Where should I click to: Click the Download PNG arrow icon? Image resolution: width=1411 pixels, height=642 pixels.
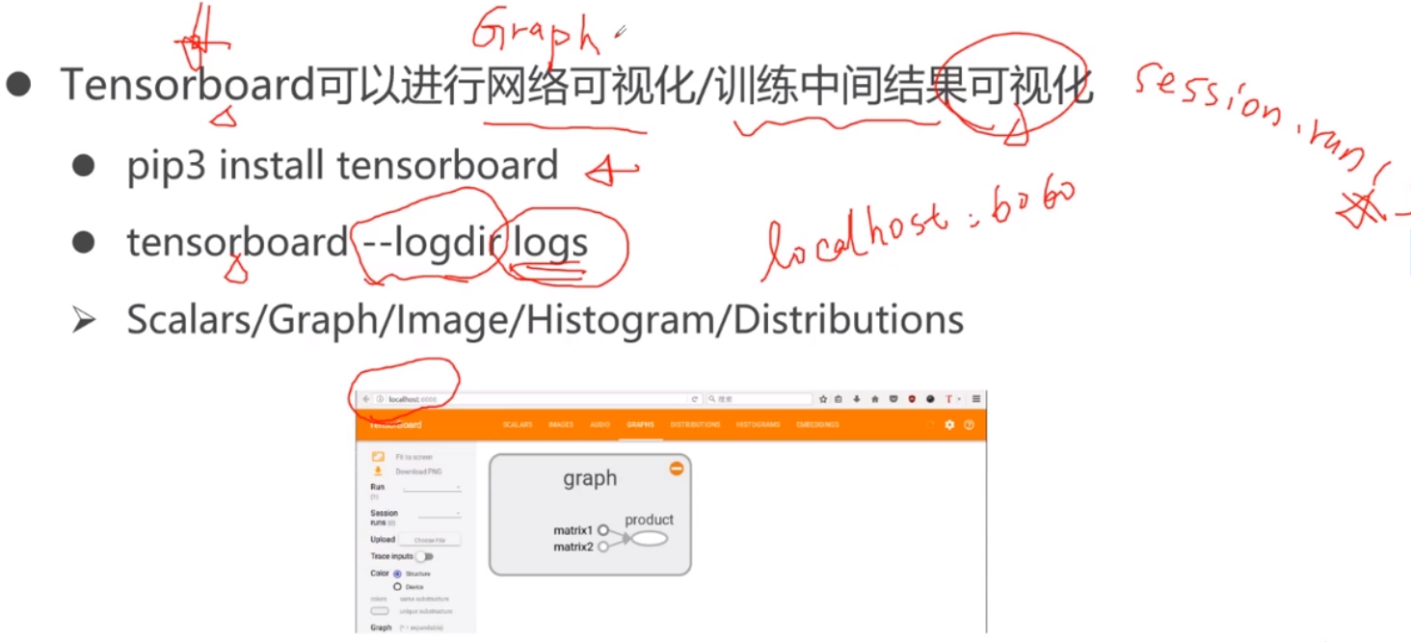[378, 471]
